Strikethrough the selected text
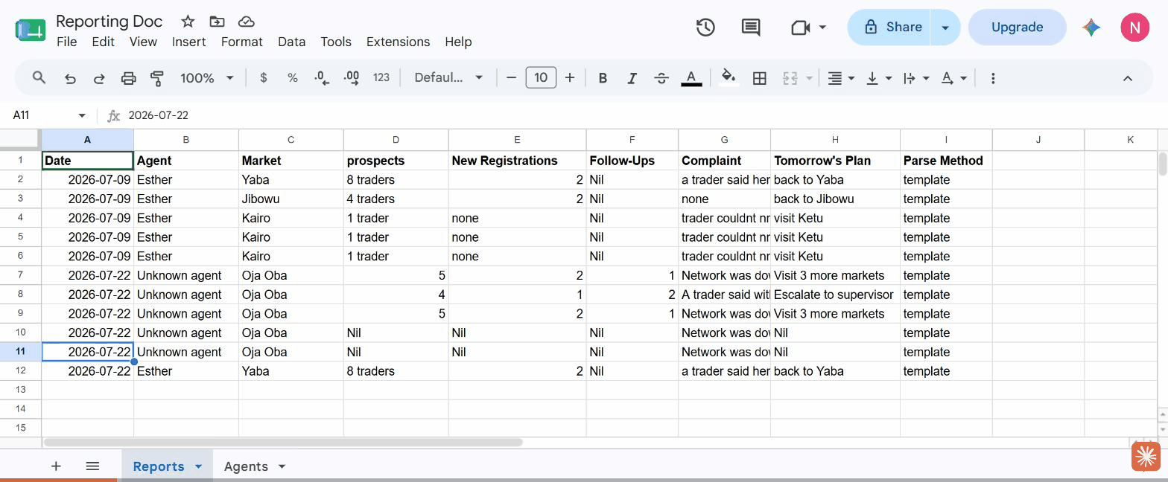Image resolution: width=1168 pixels, height=482 pixels. tap(661, 77)
